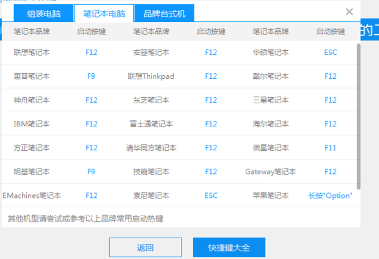This screenshot has height=259, width=379.
Task: Select the 明基笔记本 cell
Action: (x=32, y=172)
